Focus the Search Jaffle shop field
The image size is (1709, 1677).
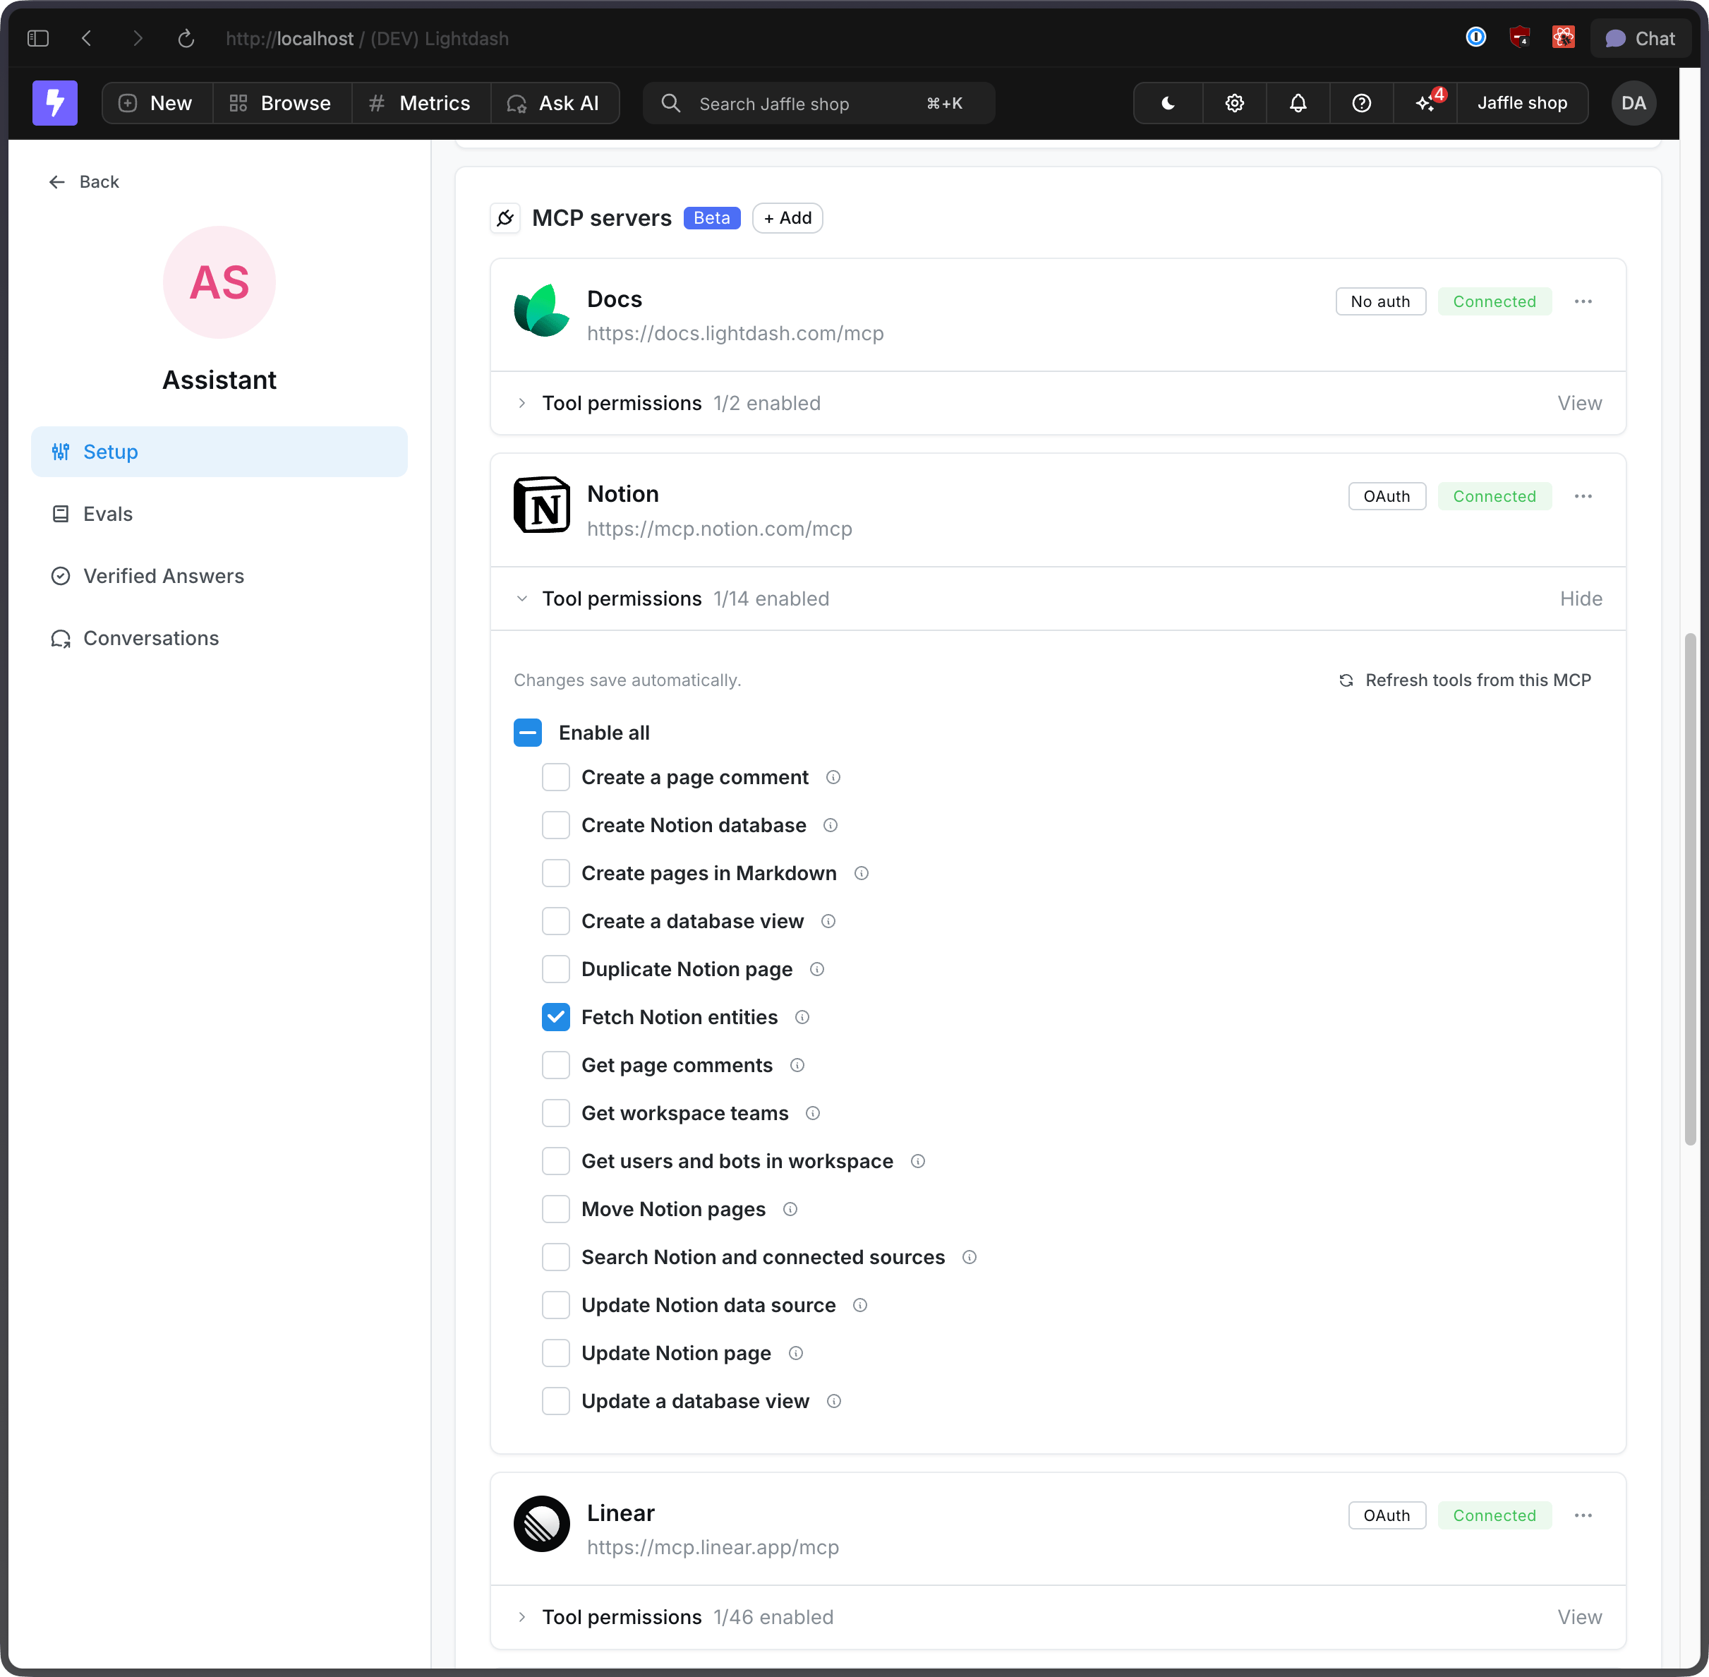(x=819, y=103)
